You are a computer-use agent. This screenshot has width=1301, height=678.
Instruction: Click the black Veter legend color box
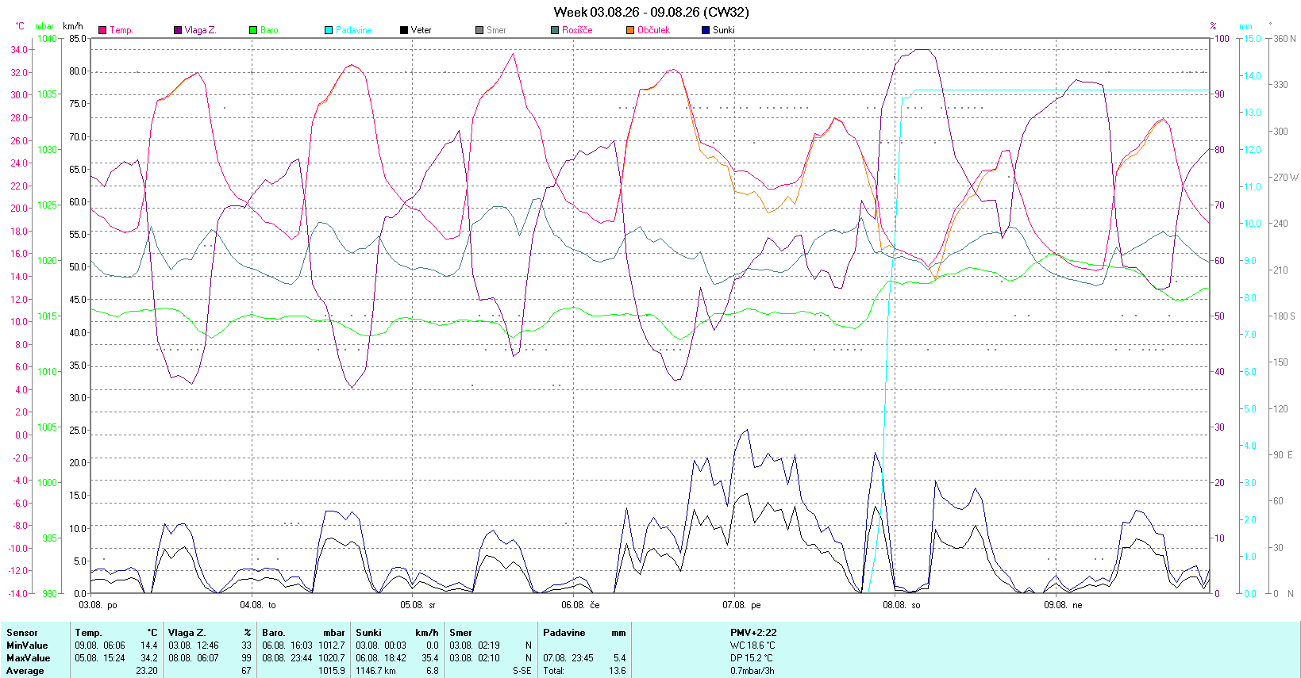[x=404, y=30]
